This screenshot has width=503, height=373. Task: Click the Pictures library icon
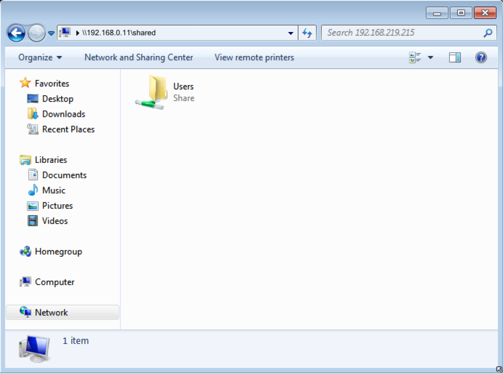[x=33, y=206]
